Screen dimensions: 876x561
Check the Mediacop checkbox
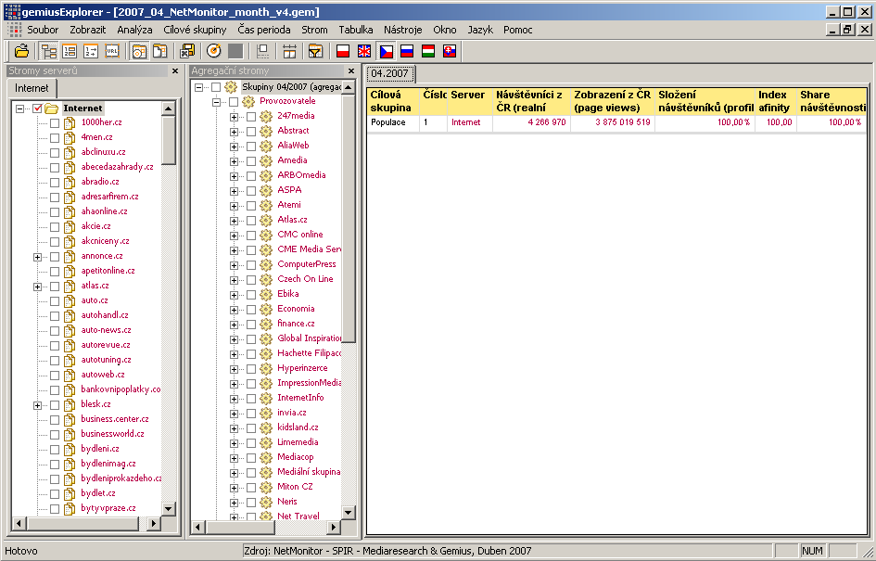click(251, 458)
